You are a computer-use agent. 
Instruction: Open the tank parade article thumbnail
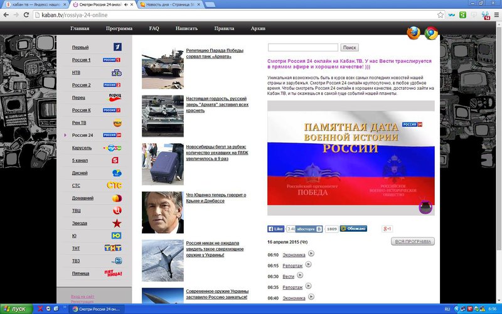[x=163, y=68]
